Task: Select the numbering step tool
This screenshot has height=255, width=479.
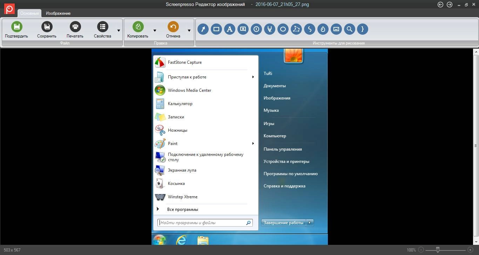Action: pyautogui.click(x=256, y=29)
